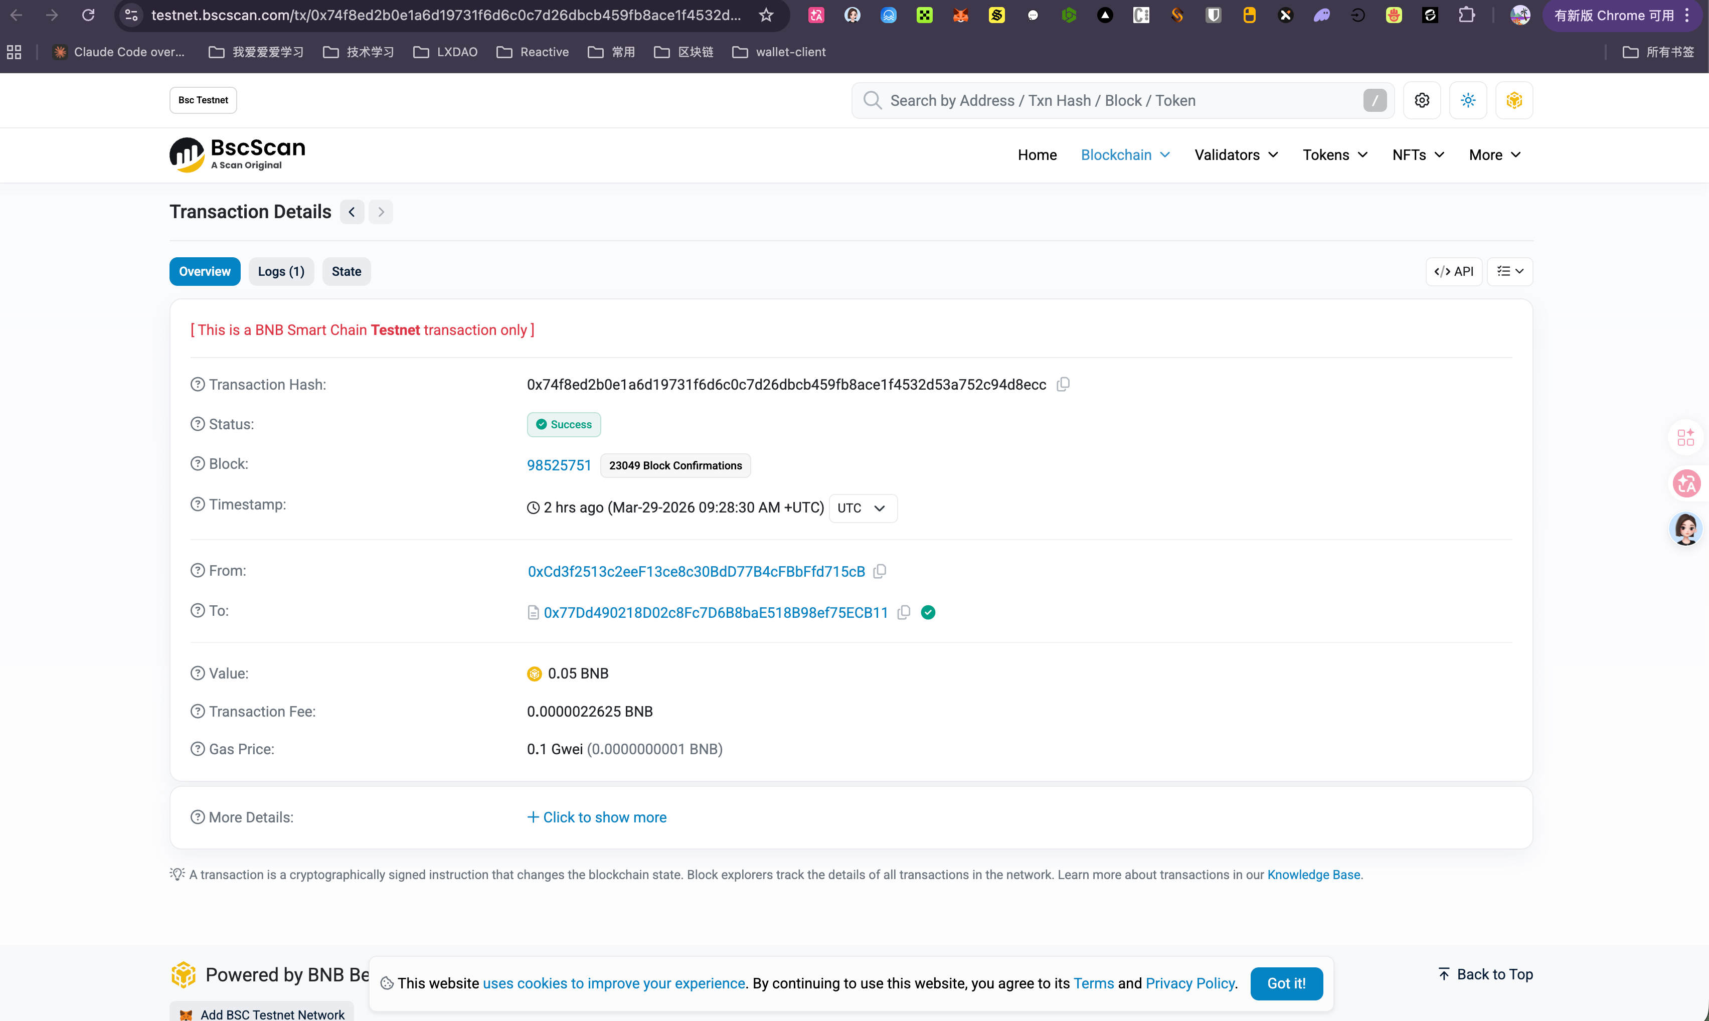Screen dimensions: 1709x1021
Task: Open block 98525751 link
Action: pos(559,465)
